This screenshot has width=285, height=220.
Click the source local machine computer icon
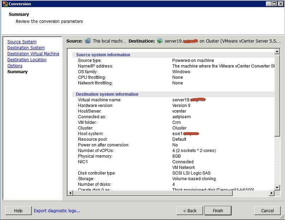click(88, 41)
